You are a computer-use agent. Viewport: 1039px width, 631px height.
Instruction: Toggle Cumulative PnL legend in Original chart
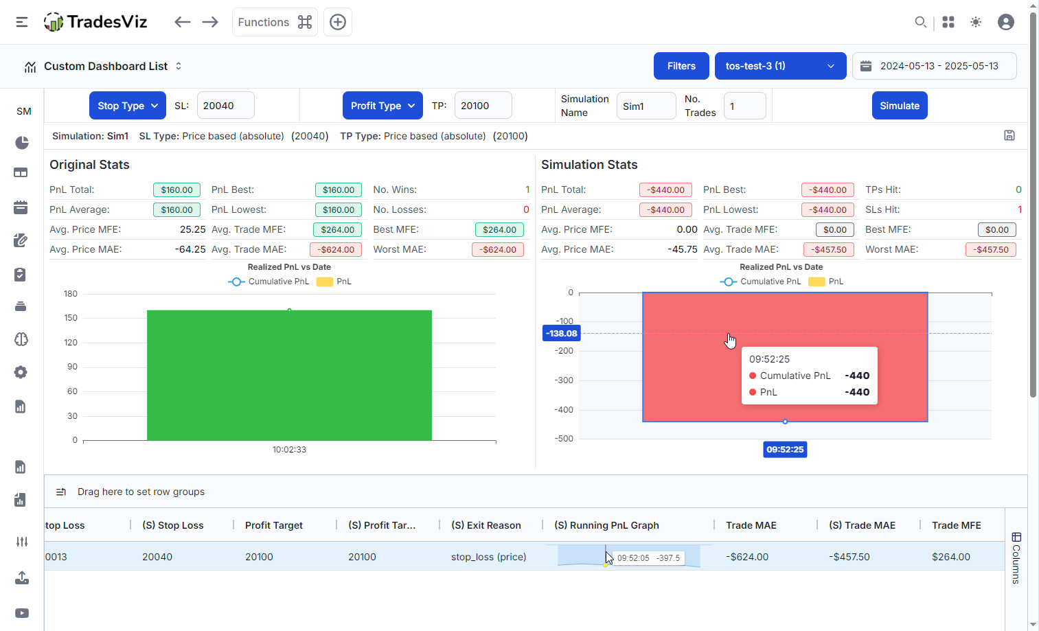click(x=269, y=282)
